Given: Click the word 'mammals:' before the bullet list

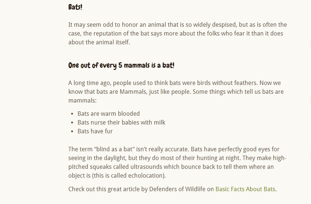Looking at the screenshot, I should pos(82,101).
